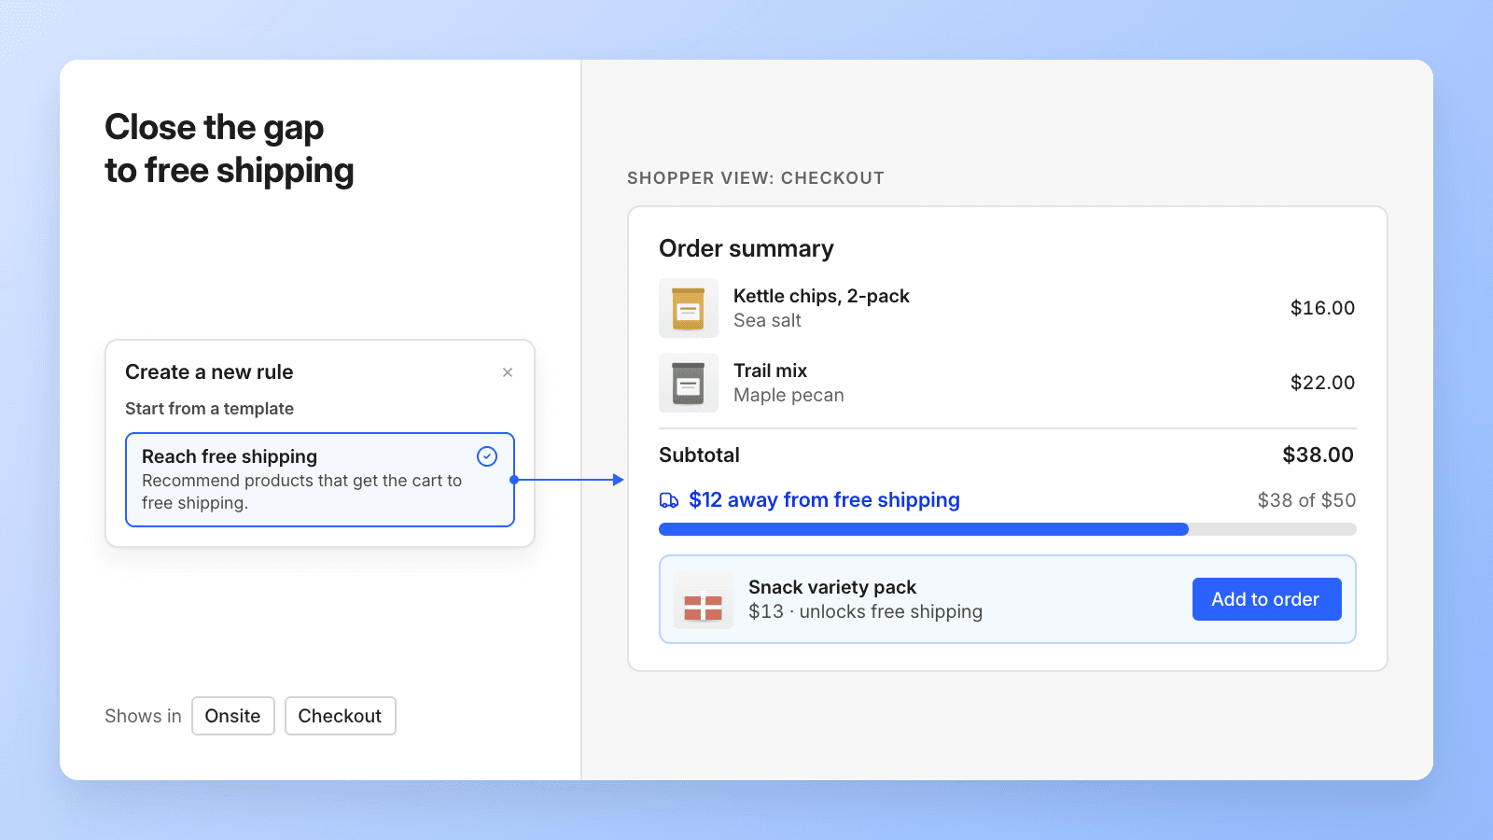This screenshot has width=1493, height=840.
Task: Click the 'Close the gap to free shipping' headline
Action: [230, 149]
